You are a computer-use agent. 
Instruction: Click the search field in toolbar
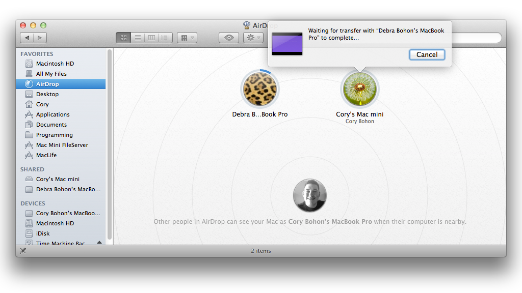476,38
